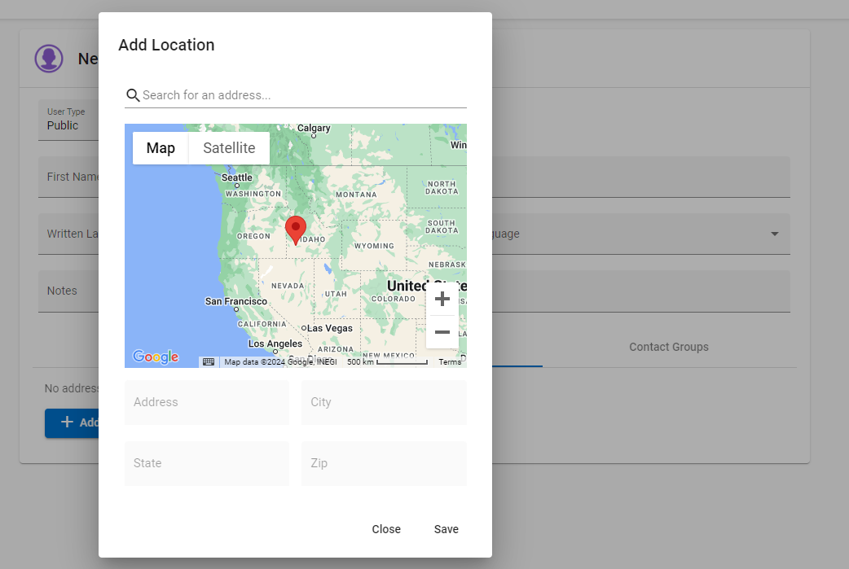
Task: Click the Google logo on map
Action: pyautogui.click(x=156, y=357)
